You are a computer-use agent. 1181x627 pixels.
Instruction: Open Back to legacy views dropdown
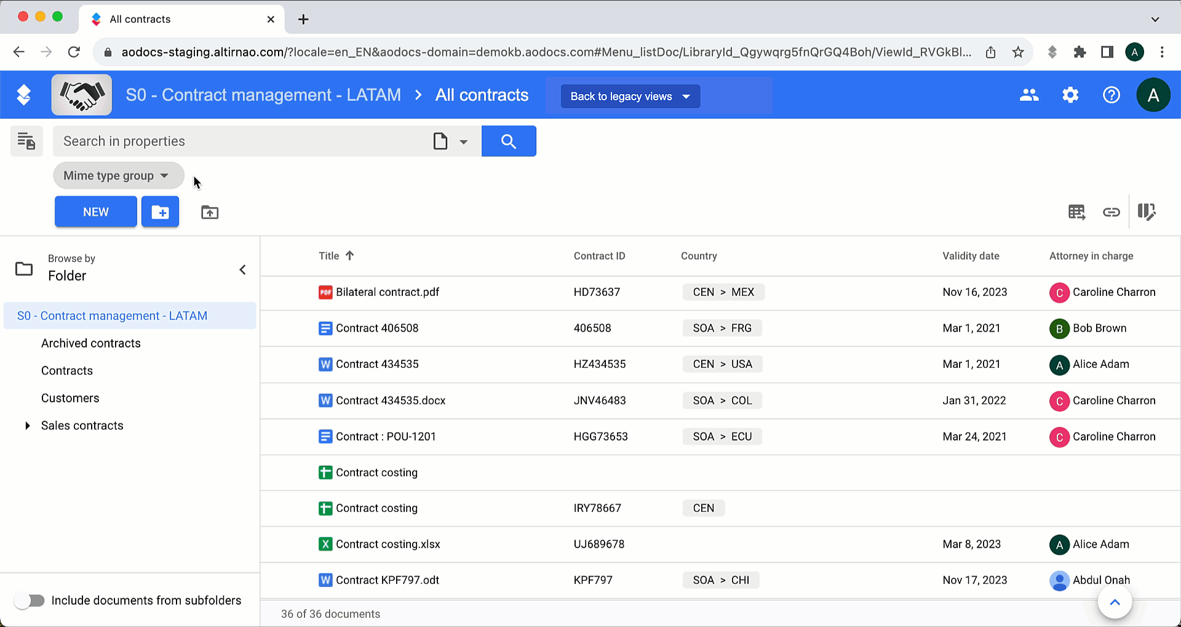(x=630, y=96)
